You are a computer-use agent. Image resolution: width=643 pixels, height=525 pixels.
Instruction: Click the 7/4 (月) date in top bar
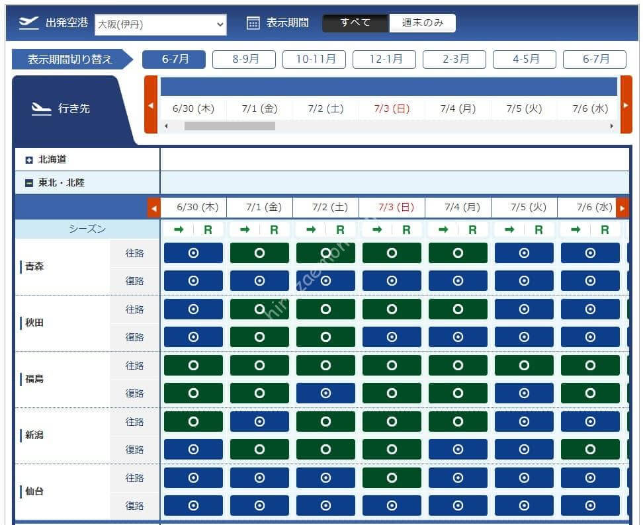click(x=458, y=108)
